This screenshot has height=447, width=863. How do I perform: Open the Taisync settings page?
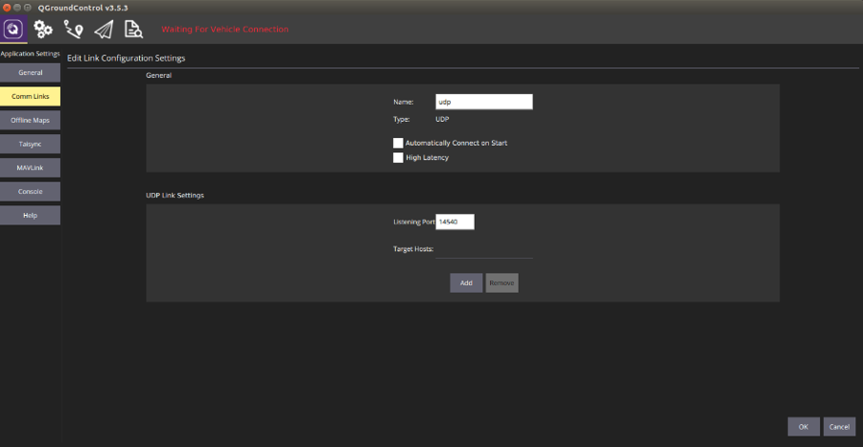coord(31,144)
